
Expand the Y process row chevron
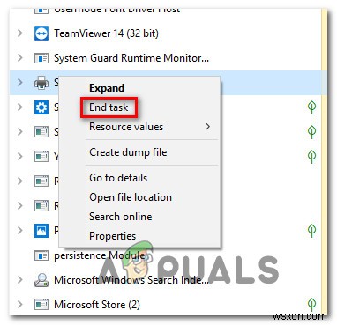pos(19,157)
